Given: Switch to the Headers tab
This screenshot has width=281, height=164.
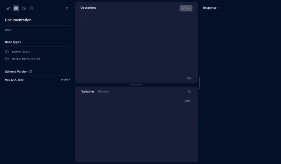Looking at the screenshot, I should pyautogui.click(x=104, y=91).
